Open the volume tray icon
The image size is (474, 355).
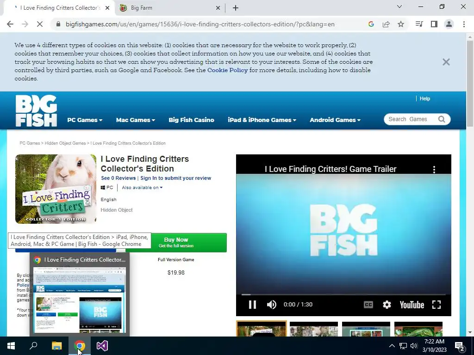[413, 346]
